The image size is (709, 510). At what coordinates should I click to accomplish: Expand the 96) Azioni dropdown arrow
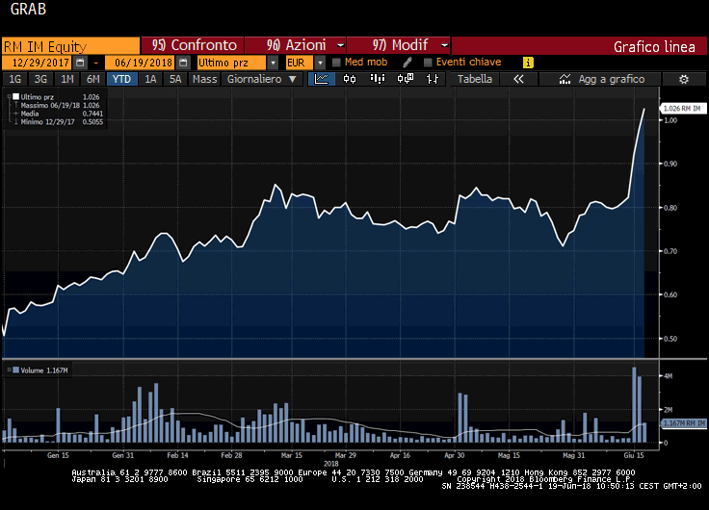[340, 45]
